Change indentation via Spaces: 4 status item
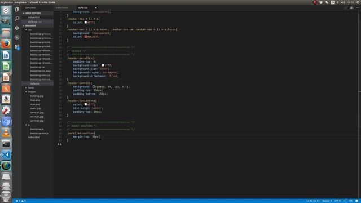This screenshot has height=203, width=361. pyautogui.click(x=327, y=201)
